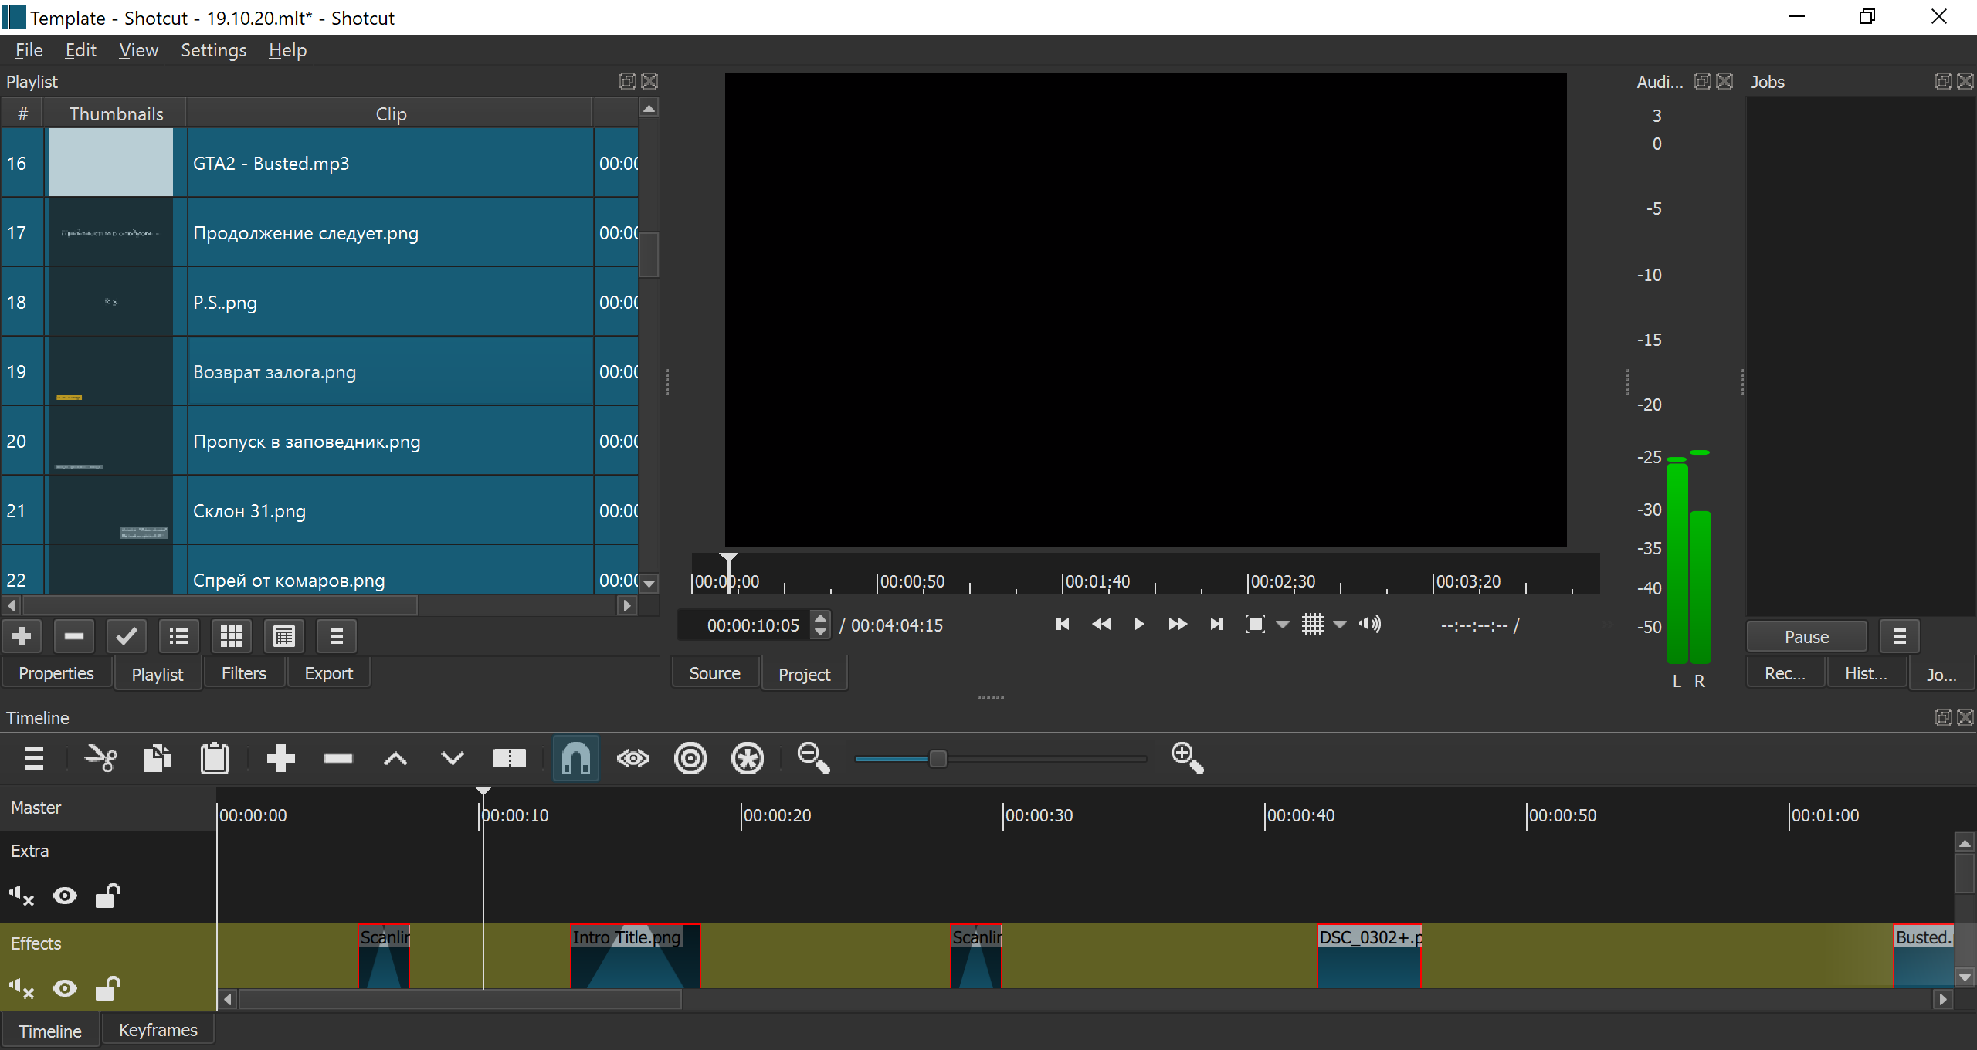This screenshot has height=1050, width=1977.
Task: Toggle scrub while dragging eye icon
Action: [633, 759]
